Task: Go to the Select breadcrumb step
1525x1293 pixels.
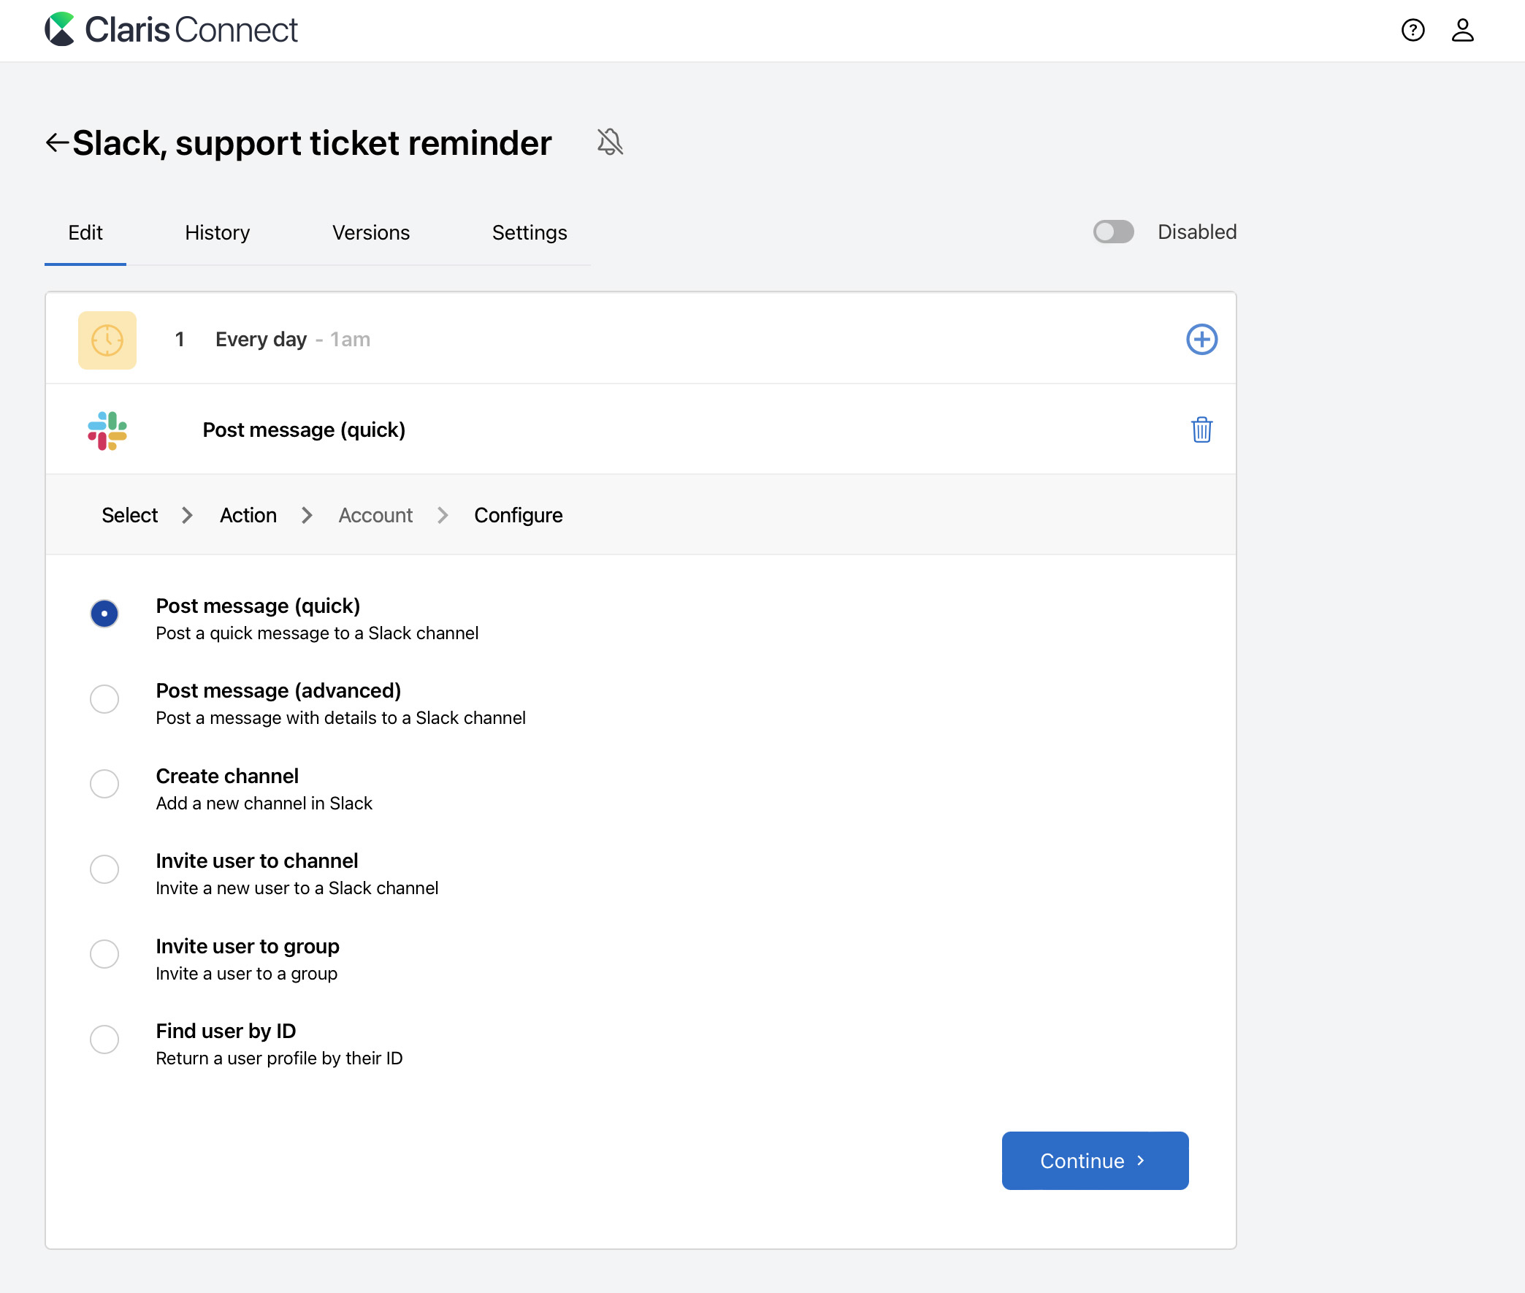Action: click(x=130, y=515)
